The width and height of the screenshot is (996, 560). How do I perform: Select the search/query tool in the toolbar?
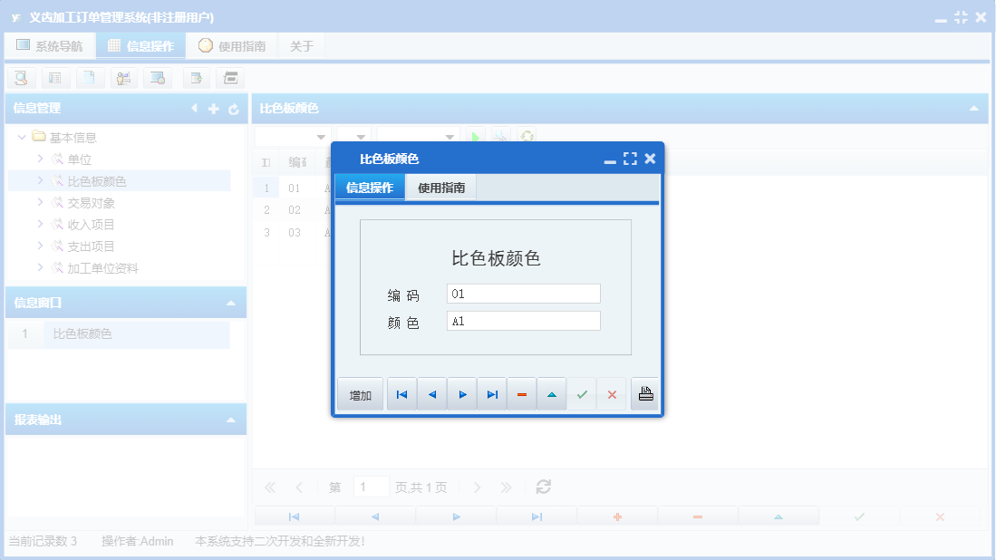point(21,78)
